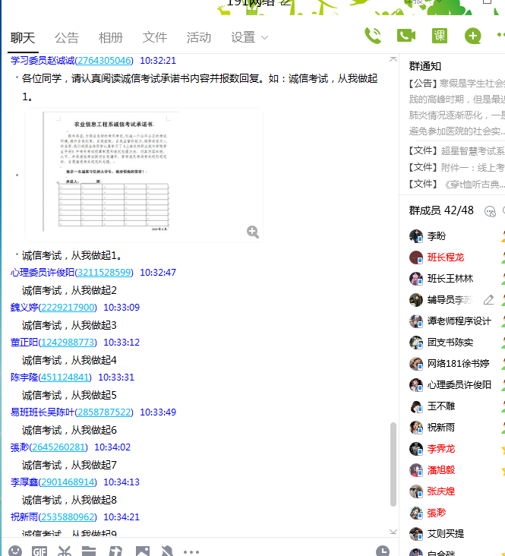Screen dimensions: 505x556
Task: Start a group video call
Action: (406, 36)
